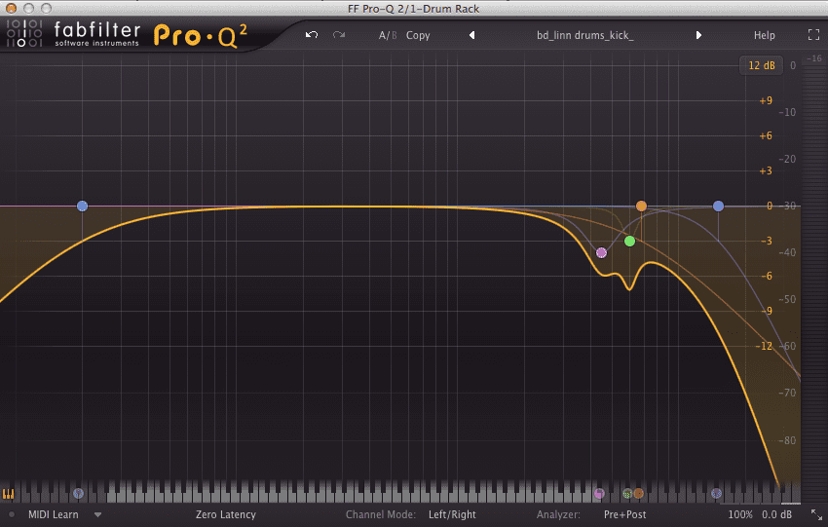Select the orange EQ band dot
The width and height of the screenshot is (828, 527).
[x=641, y=206]
